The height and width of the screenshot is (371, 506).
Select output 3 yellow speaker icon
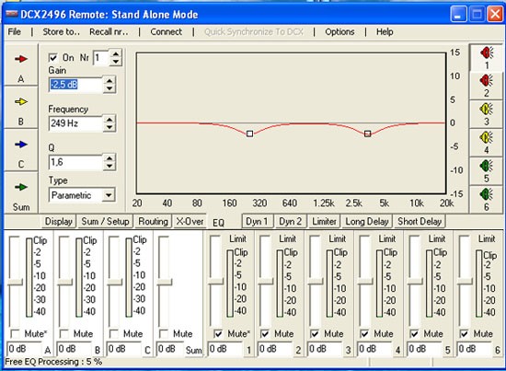[487, 109]
